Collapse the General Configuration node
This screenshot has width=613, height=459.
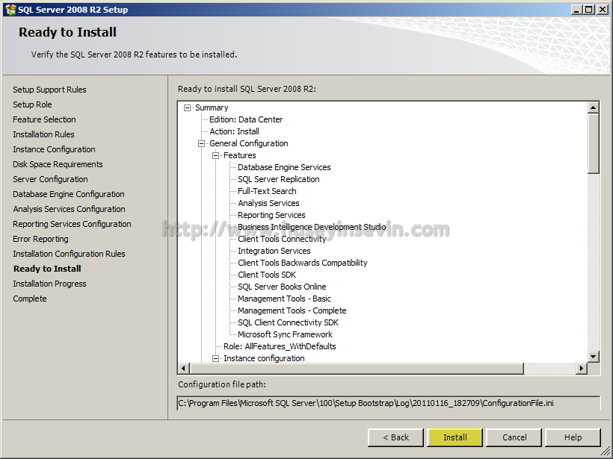tap(201, 143)
